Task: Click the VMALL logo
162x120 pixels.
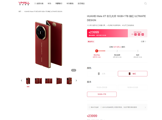Action: (24, 4)
